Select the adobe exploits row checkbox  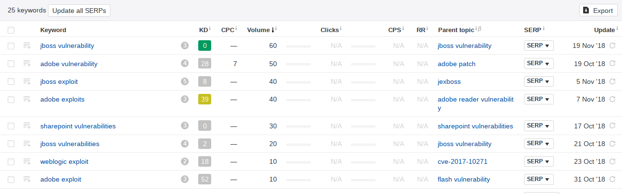click(11, 99)
